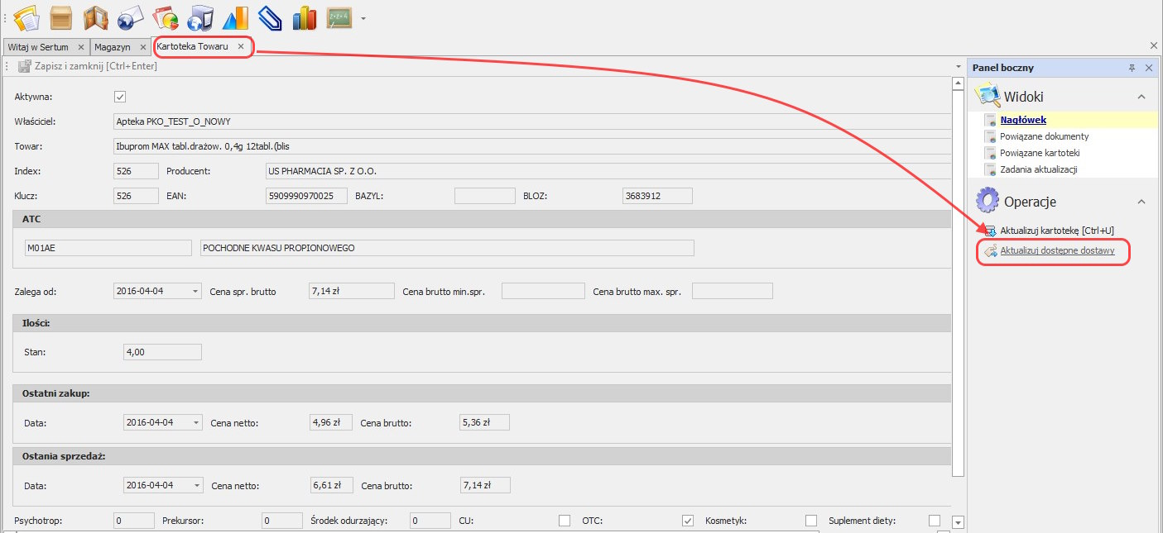Click the globe with envelope toolbar icon
Viewport: 1163px width, 533px height.
(x=131, y=17)
